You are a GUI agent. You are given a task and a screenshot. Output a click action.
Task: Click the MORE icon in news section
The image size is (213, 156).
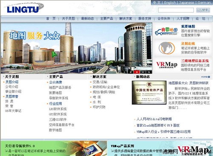205,77
